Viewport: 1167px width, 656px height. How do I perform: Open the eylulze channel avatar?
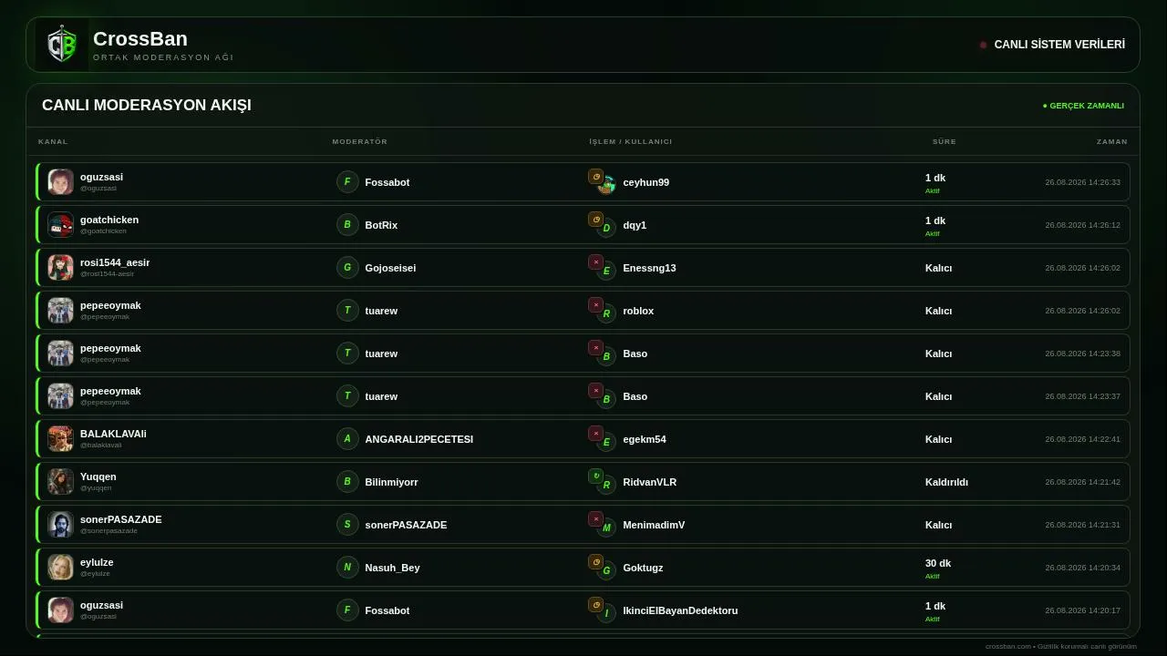tap(61, 568)
